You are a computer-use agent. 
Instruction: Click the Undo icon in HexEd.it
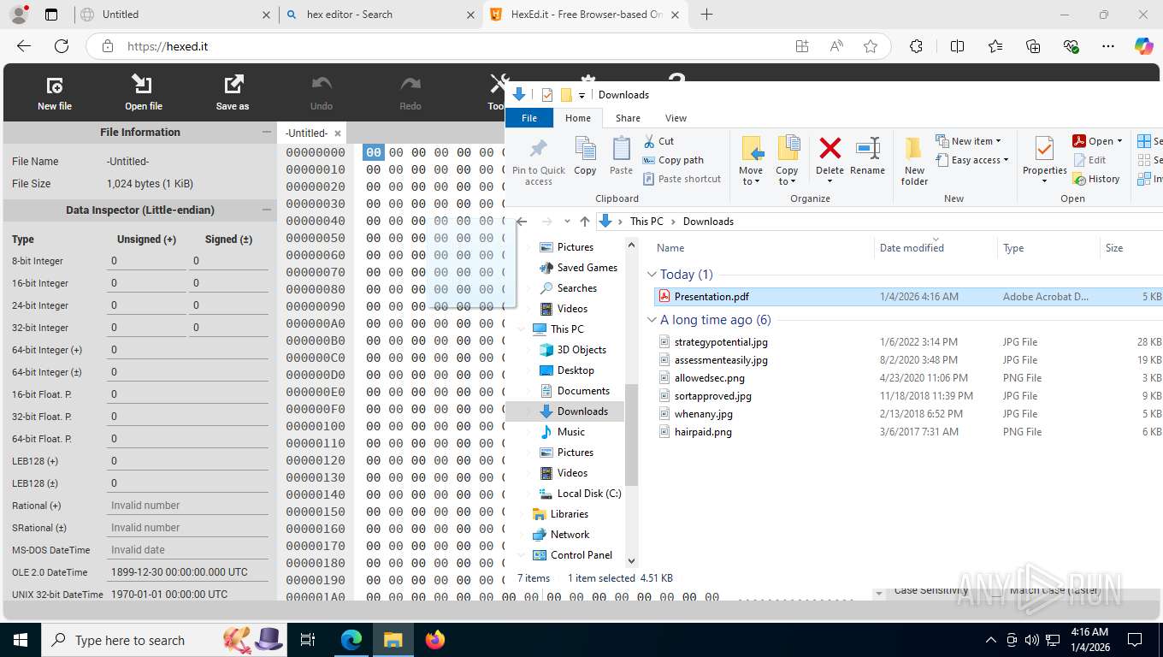point(322,85)
